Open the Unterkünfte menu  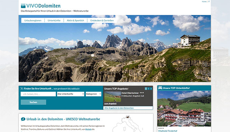54,20
